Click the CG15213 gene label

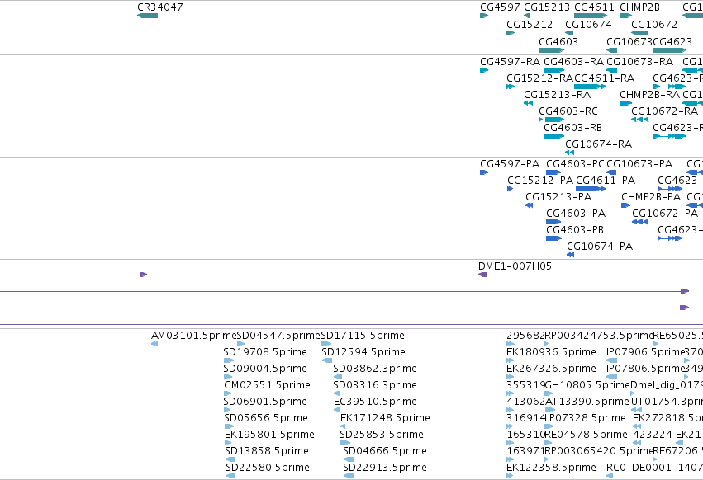pos(547,7)
